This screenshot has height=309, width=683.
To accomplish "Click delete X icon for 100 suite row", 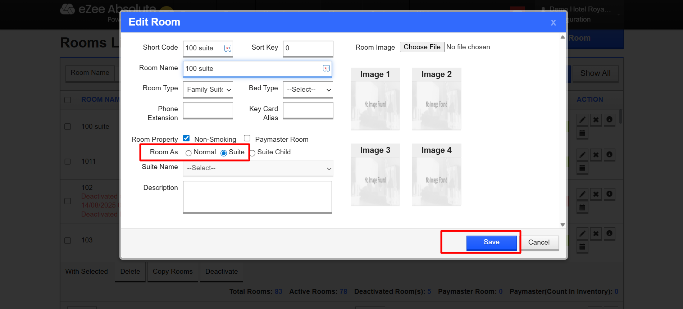I will (x=596, y=120).
